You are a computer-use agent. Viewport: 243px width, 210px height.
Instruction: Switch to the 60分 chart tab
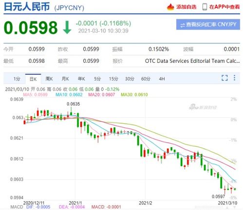(x=146, y=79)
